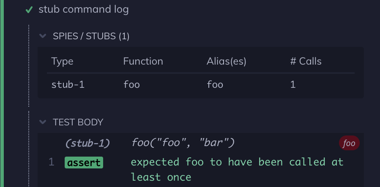380x187 pixels.
Task: Click command number 1 in the log
Action: coord(51,162)
